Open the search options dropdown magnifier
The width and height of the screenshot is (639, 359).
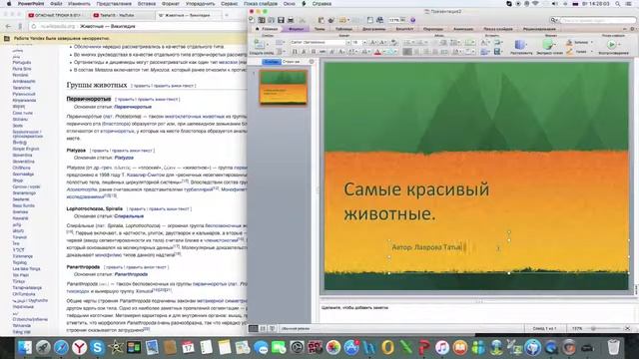tap(554, 20)
